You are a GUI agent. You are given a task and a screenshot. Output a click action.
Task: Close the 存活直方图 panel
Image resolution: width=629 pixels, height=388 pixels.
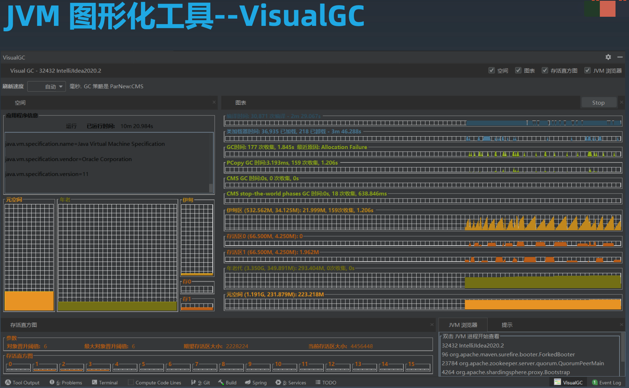coord(432,325)
